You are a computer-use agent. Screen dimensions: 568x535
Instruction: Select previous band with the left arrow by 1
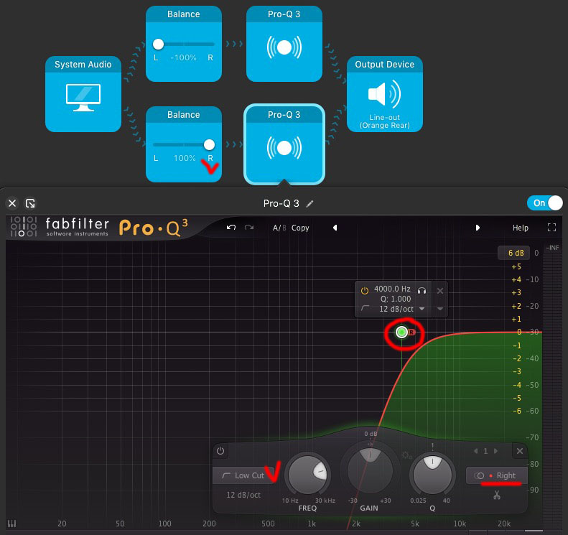475,451
